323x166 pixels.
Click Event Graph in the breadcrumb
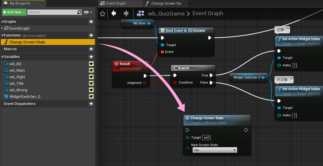click(208, 13)
